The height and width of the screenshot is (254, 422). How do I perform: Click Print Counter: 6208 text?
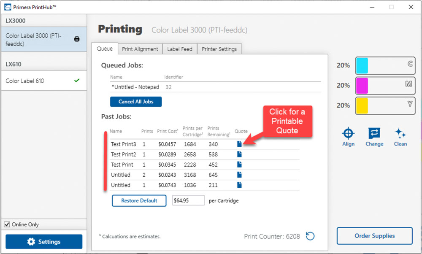coord(272,236)
